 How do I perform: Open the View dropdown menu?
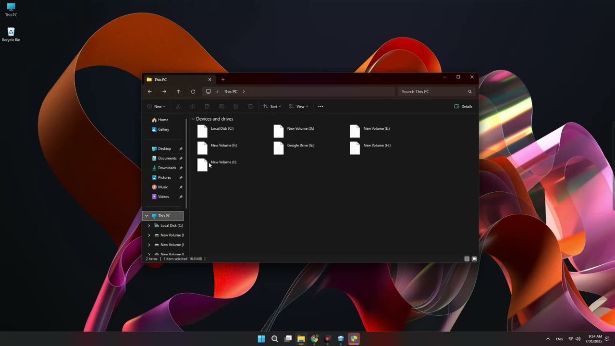pos(298,106)
